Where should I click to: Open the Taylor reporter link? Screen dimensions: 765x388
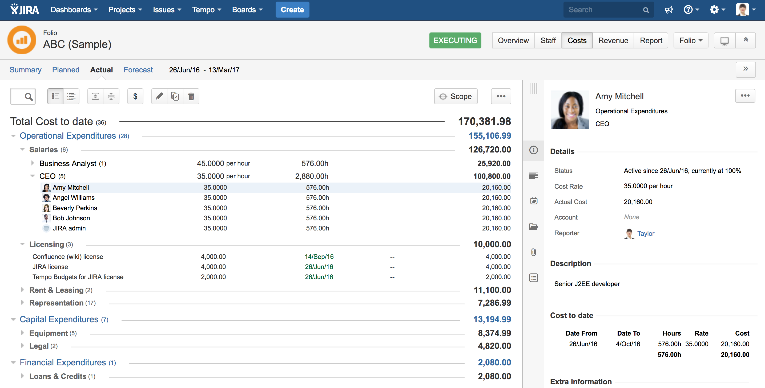coord(645,234)
